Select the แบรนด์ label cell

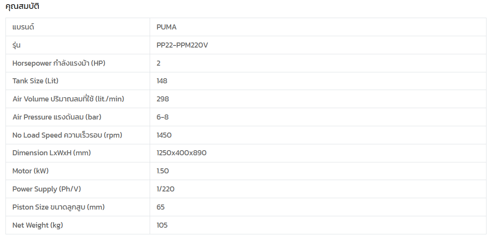click(x=23, y=27)
